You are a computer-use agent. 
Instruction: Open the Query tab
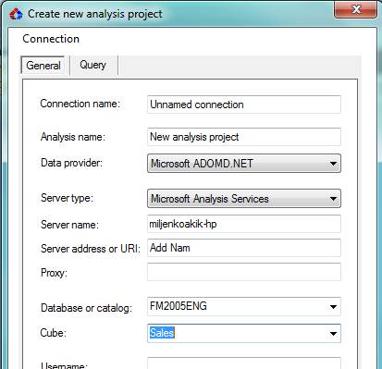coord(92,65)
